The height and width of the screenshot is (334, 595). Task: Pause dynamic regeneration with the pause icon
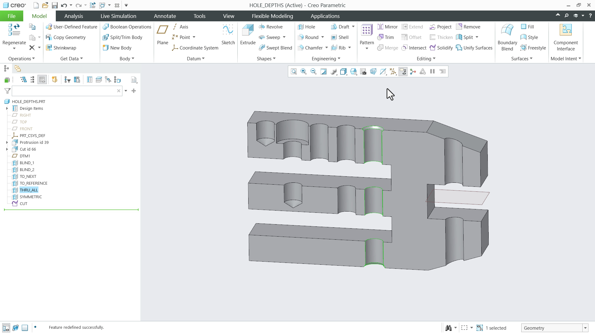[432, 71]
